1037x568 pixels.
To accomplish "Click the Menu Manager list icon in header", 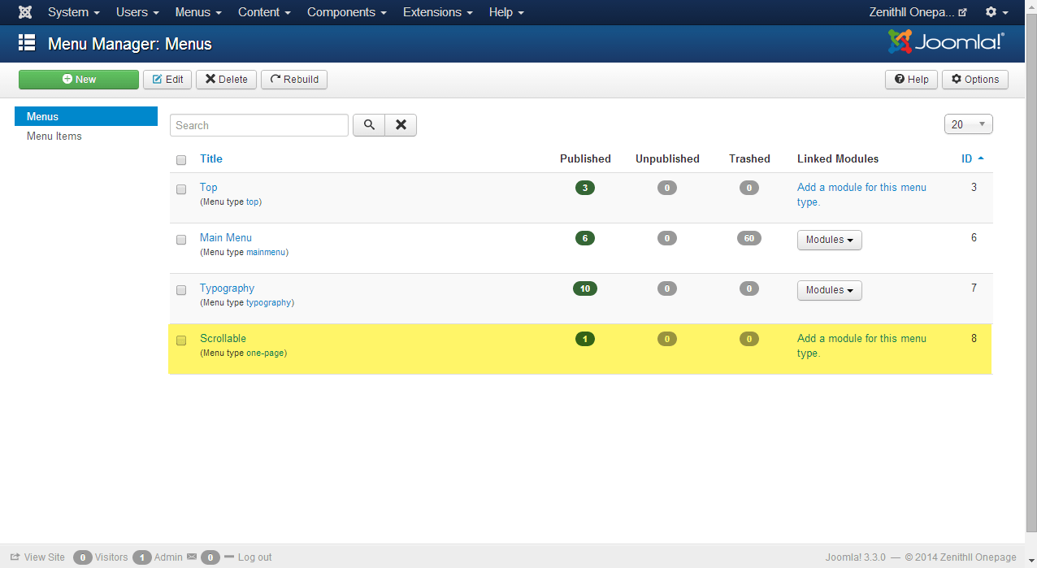I will coord(27,43).
